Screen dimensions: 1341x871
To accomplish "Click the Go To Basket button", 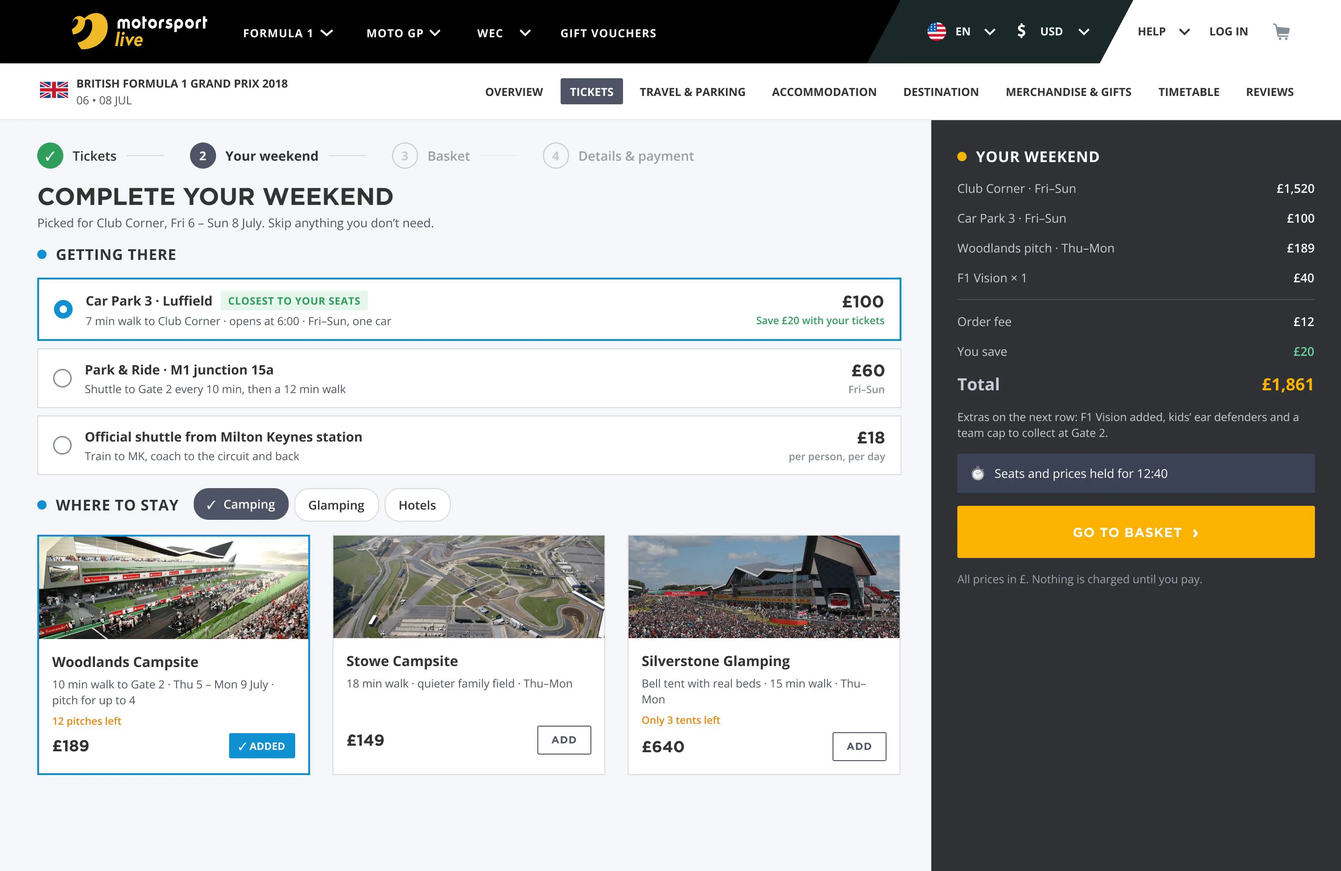I will 1135,532.
